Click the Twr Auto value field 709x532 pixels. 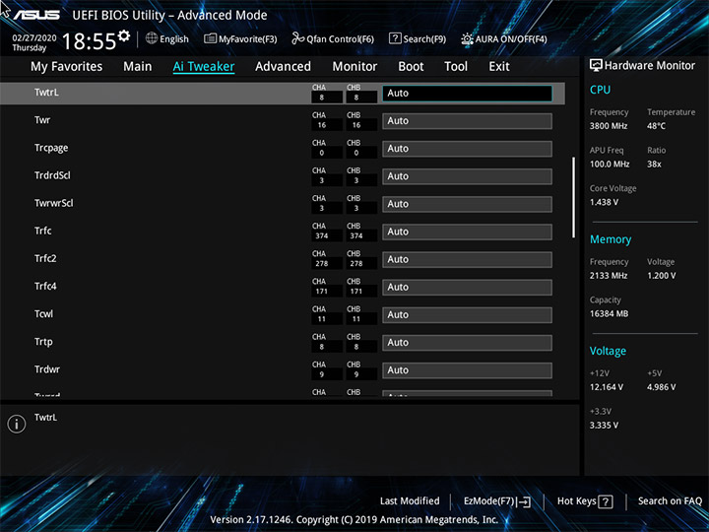coord(467,121)
